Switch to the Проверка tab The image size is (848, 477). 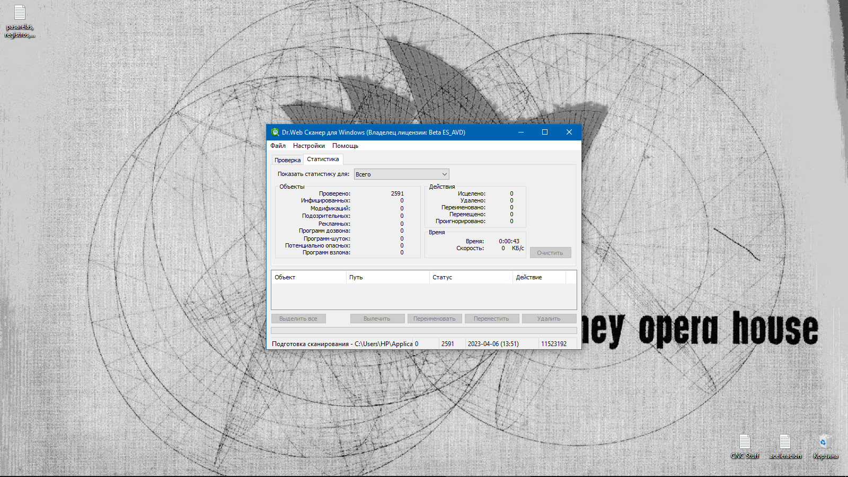click(x=287, y=160)
